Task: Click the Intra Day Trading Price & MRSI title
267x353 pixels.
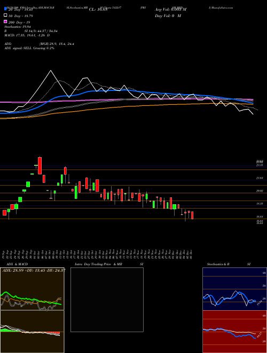Action: pyautogui.click(x=109, y=264)
